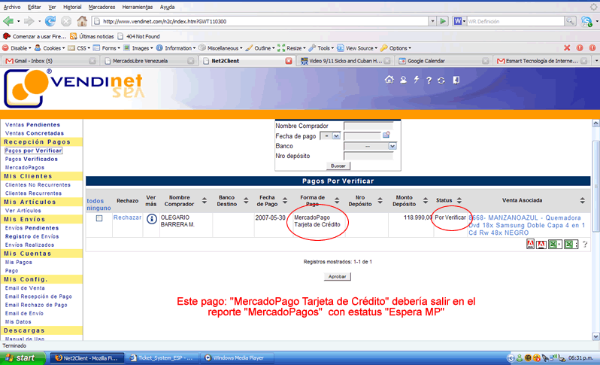This screenshot has height=365, width=600.
Task: Go to the browser Home page
Action: click(81, 20)
